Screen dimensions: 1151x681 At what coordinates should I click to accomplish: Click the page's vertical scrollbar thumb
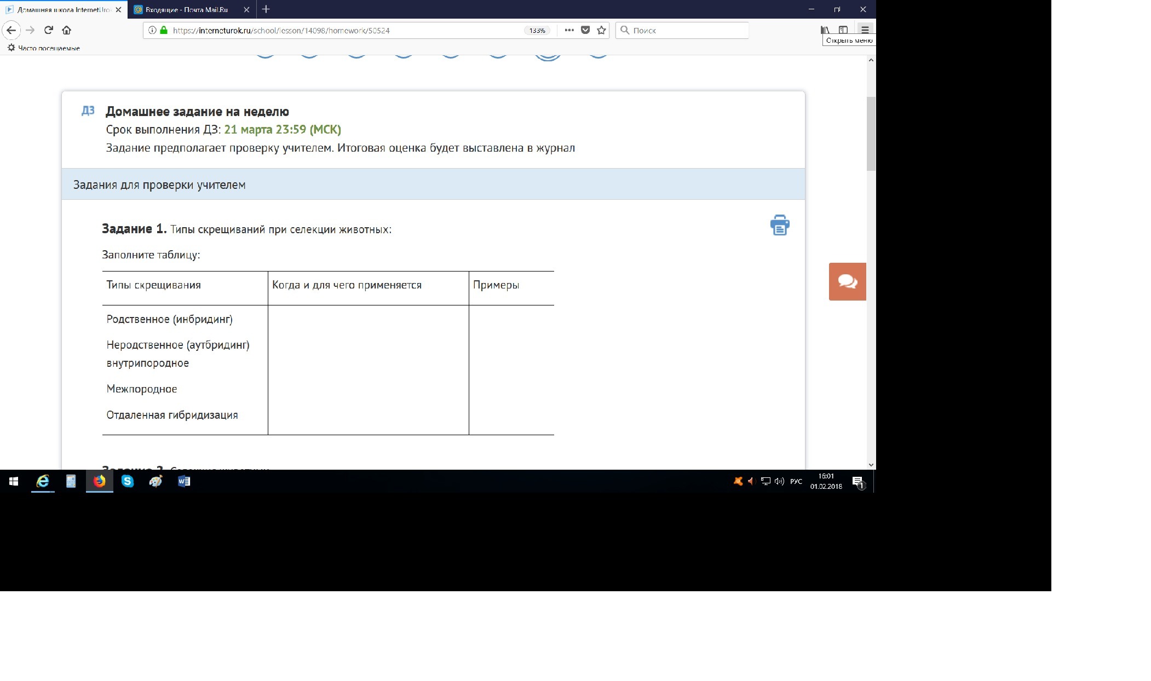point(871,134)
